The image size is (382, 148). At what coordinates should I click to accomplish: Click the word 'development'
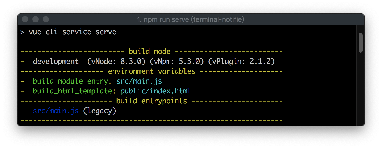click(x=56, y=62)
